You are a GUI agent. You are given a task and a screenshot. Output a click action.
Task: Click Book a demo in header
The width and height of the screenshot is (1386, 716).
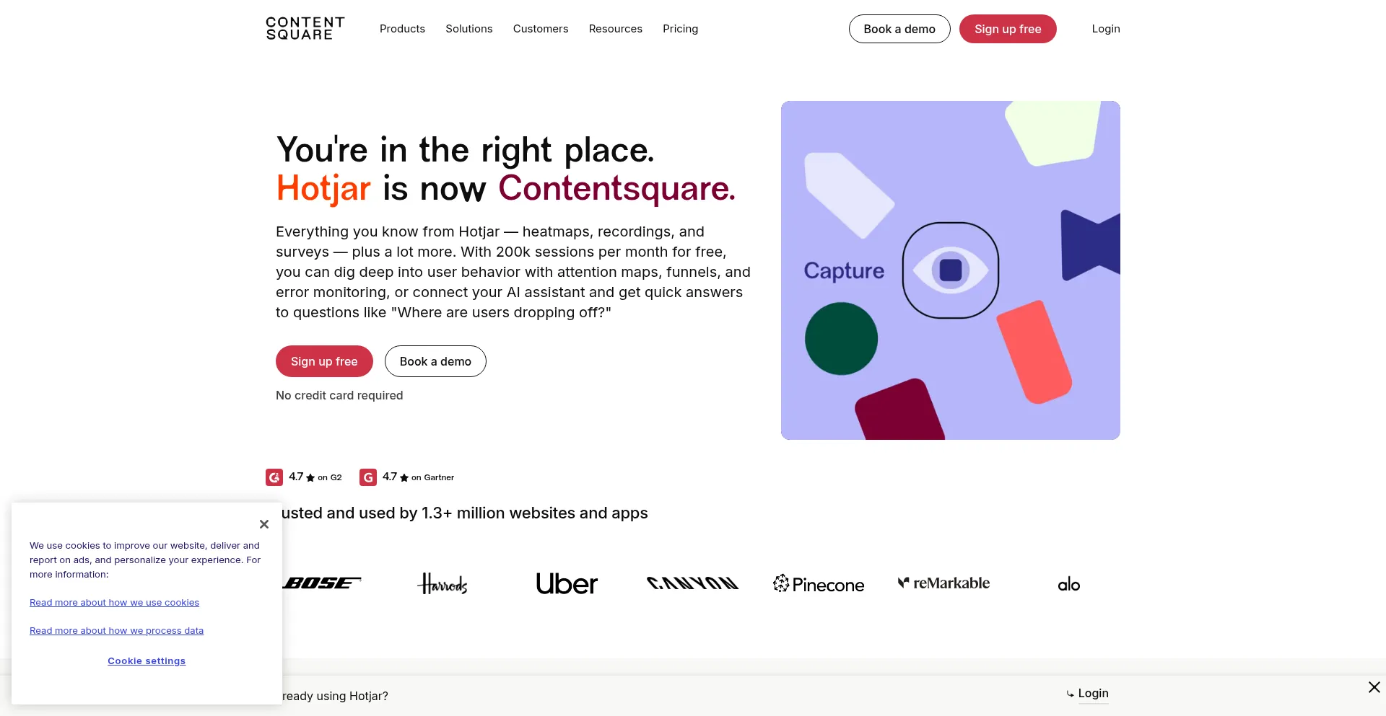coord(899,29)
